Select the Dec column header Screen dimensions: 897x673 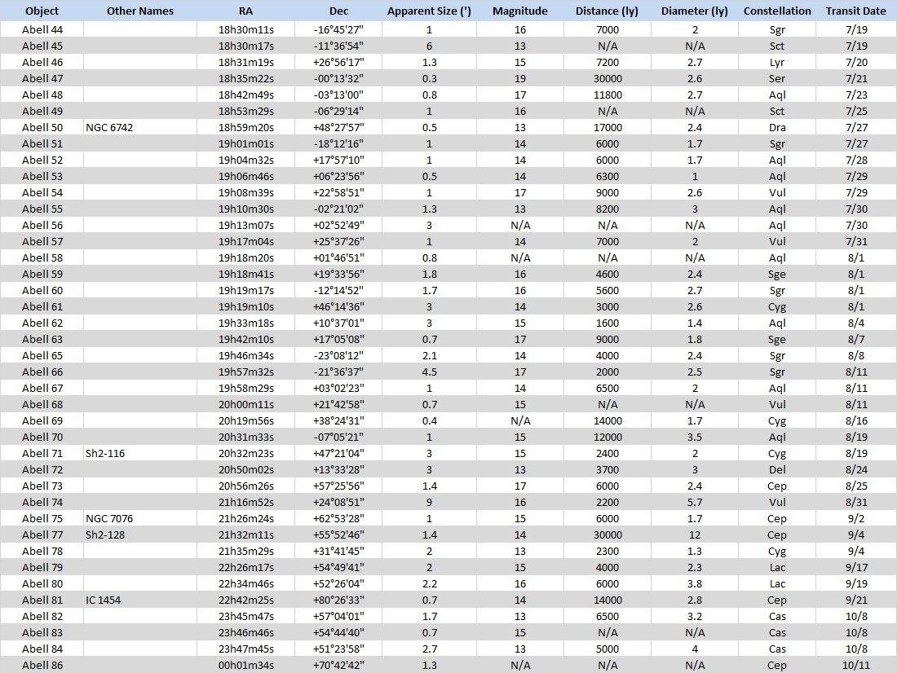click(338, 11)
